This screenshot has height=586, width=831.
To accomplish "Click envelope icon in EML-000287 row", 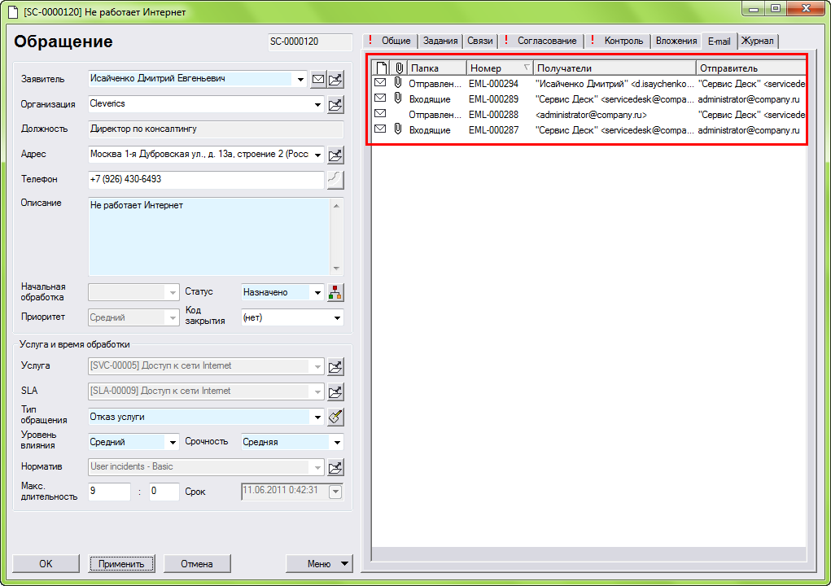I will (x=380, y=129).
